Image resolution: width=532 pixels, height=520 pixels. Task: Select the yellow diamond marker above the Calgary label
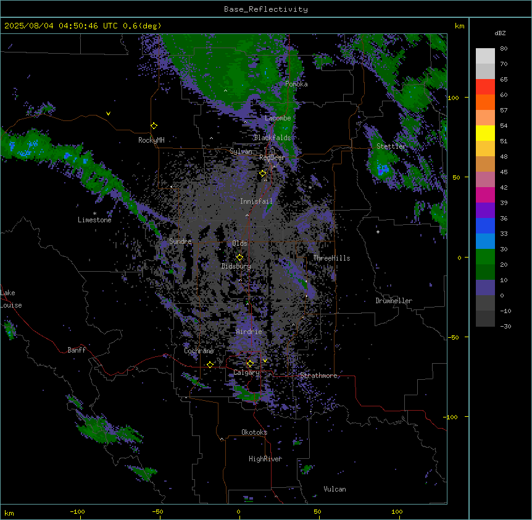pos(250,364)
